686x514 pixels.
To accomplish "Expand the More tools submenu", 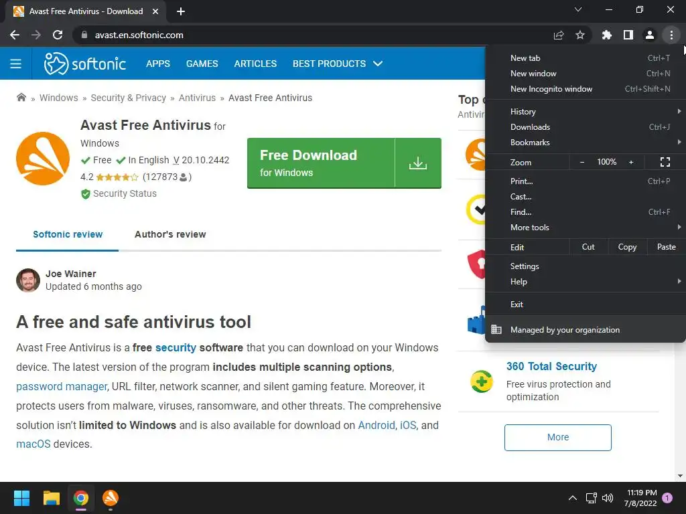I will pos(586,228).
